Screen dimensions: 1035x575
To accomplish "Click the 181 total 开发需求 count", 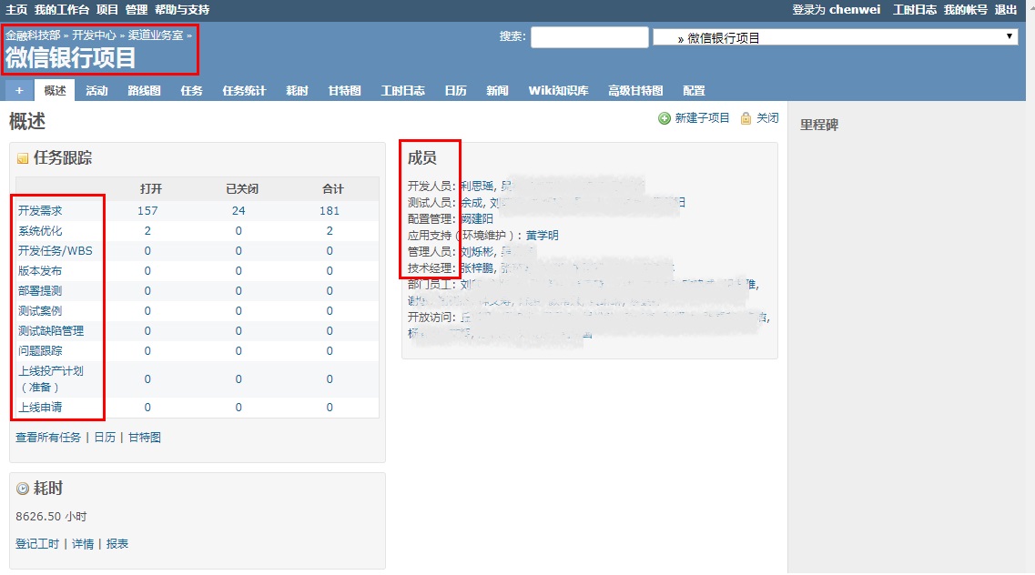I will [330, 210].
